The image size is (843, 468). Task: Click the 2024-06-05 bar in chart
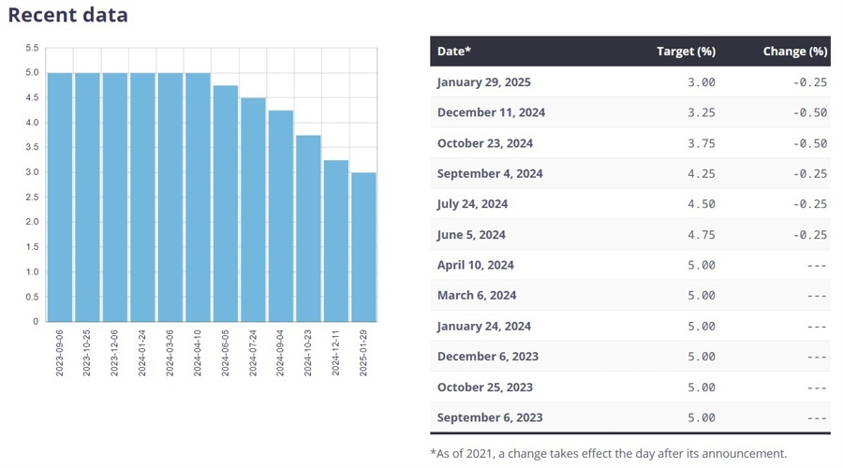226,203
